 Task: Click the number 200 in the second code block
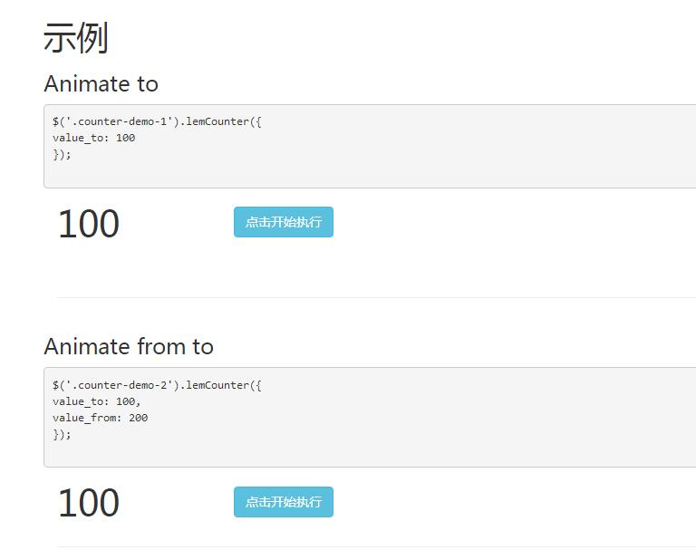(139, 418)
